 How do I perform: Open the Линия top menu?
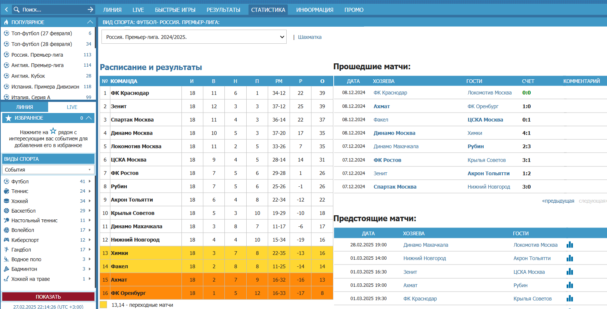click(x=112, y=10)
